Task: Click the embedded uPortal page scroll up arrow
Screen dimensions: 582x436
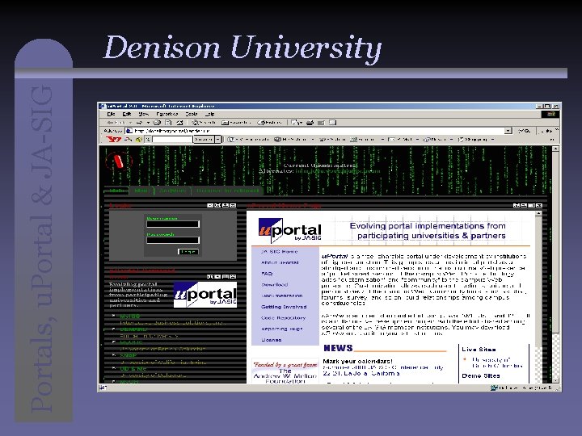Action: pyautogui.click(x=538, y=214)
